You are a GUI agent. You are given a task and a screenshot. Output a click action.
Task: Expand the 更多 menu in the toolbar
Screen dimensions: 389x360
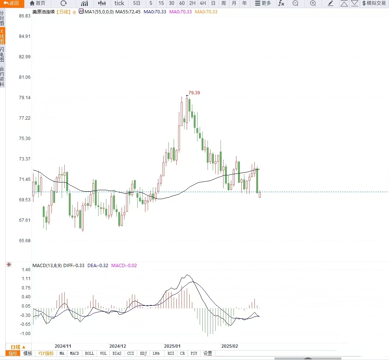pos(263,3)
